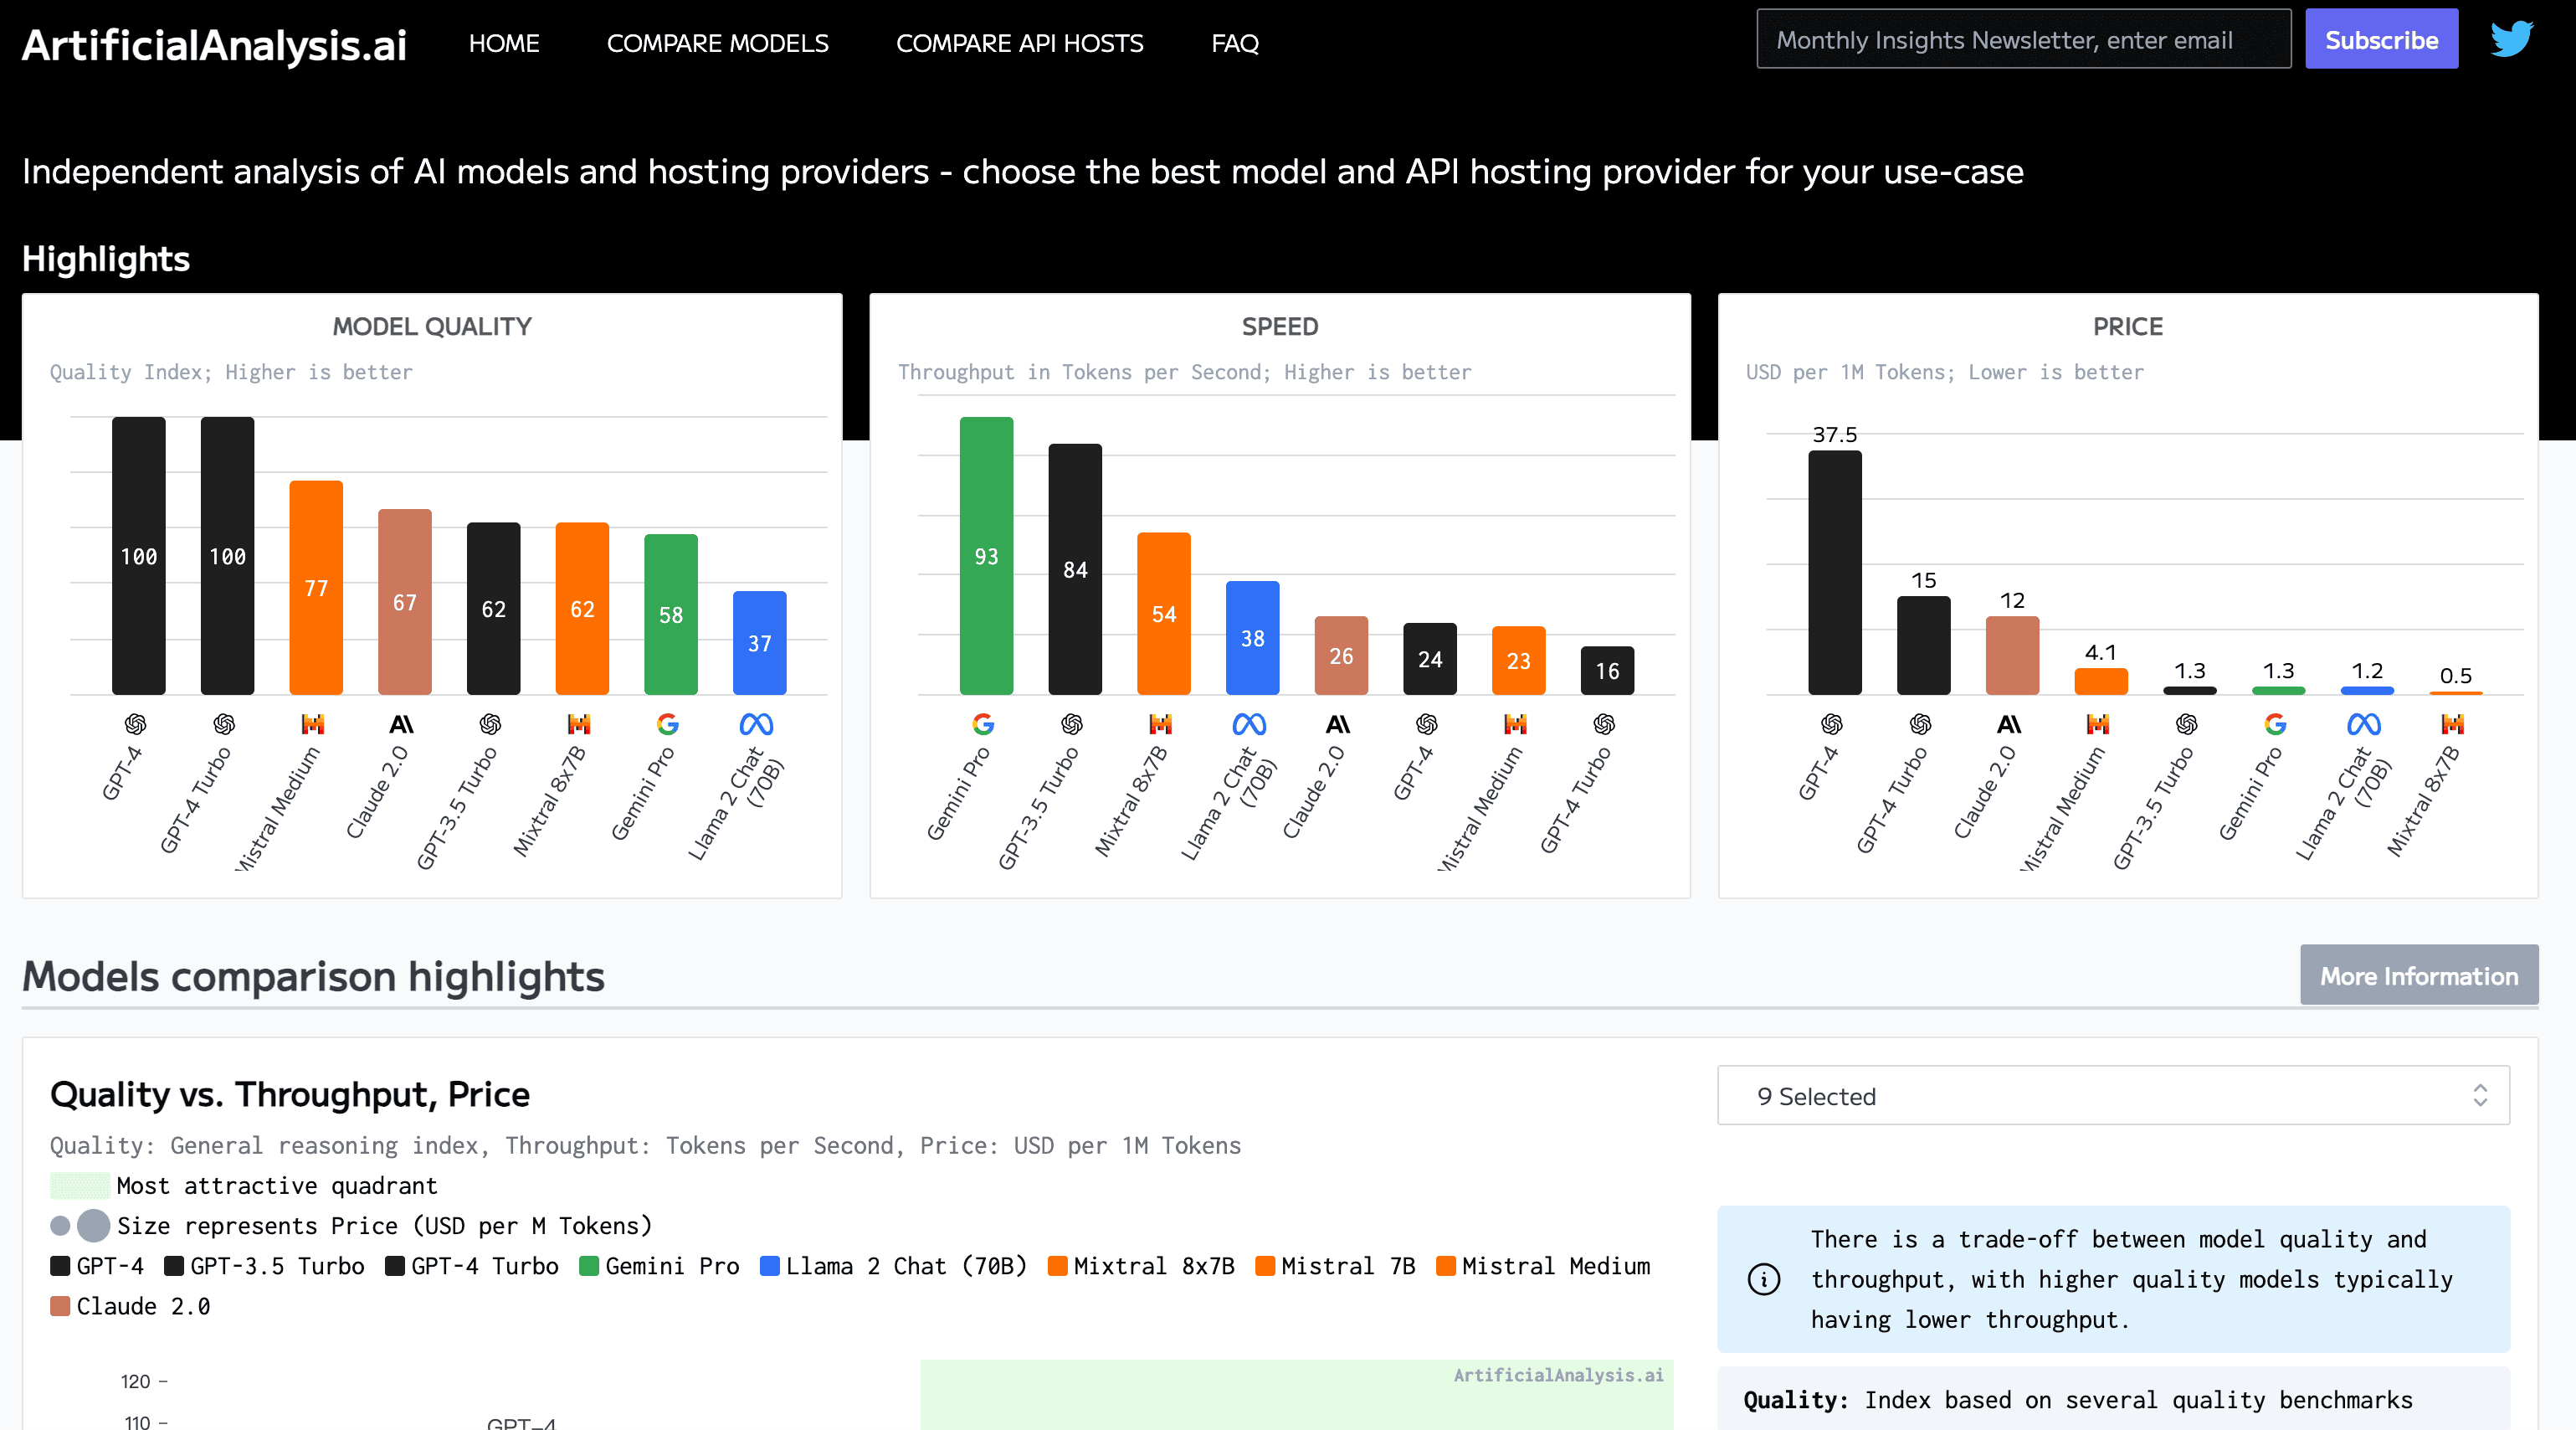Toggle Claude 2.0 in the scatter chart legend
Screen dimensions: 2576x1430
click(130, 1306)
